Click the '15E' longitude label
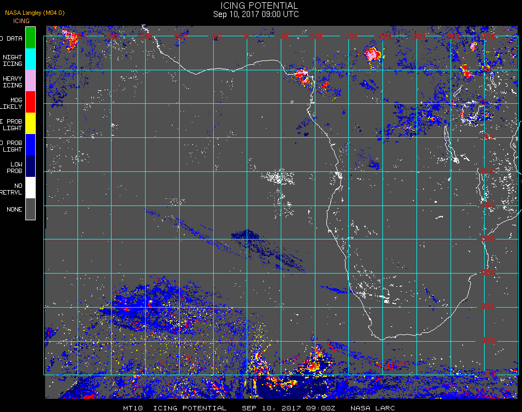Screen dimensions: 522x412 [x=352, y=36]
